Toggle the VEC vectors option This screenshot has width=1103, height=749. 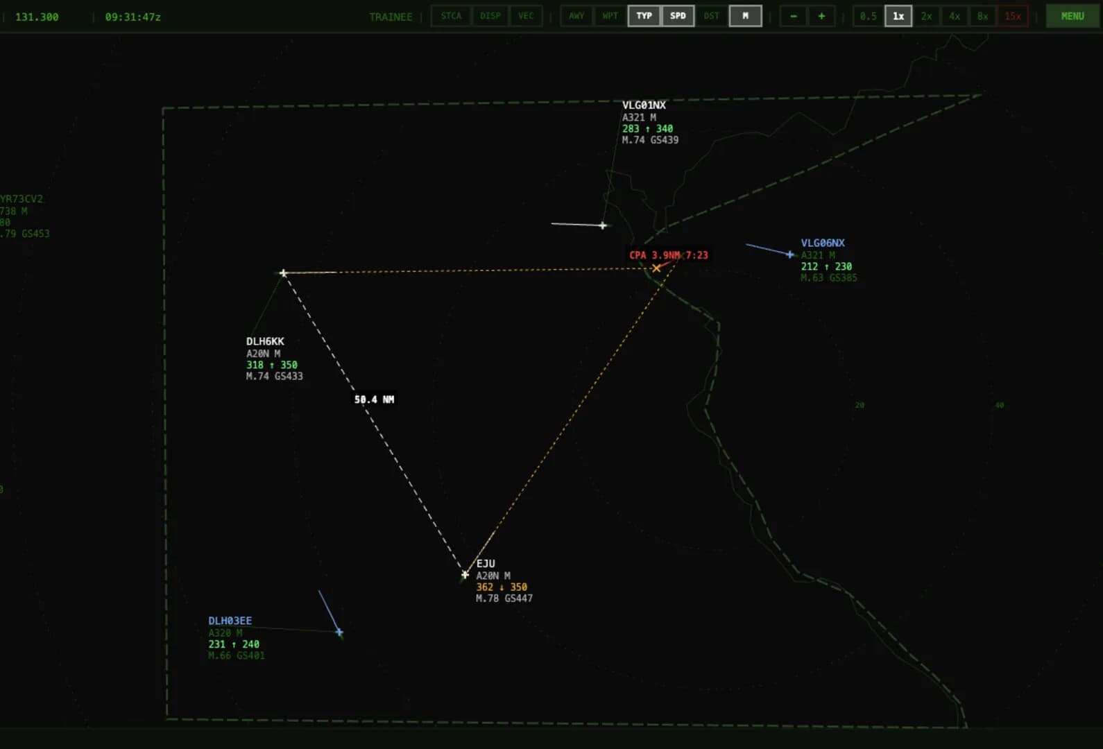tap(527, 16)
